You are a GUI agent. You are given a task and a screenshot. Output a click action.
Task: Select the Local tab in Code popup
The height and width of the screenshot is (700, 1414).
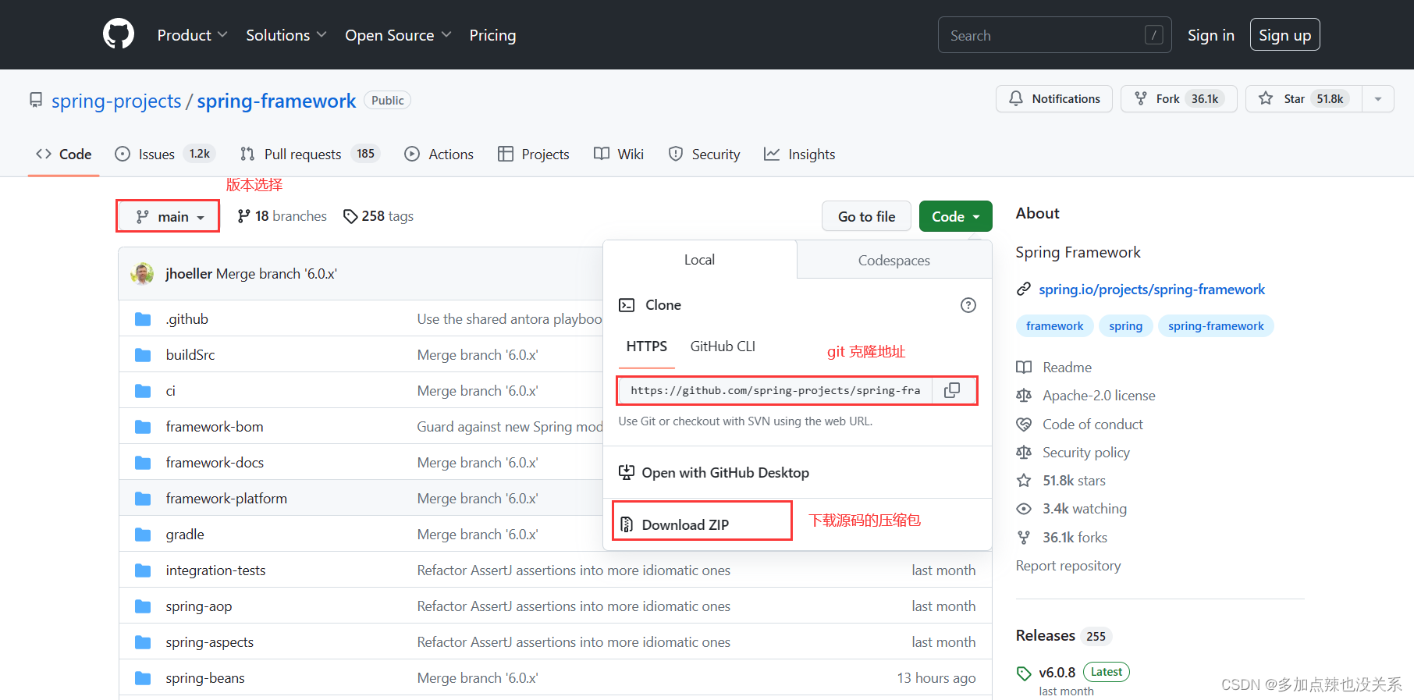[x=699, y=260]
